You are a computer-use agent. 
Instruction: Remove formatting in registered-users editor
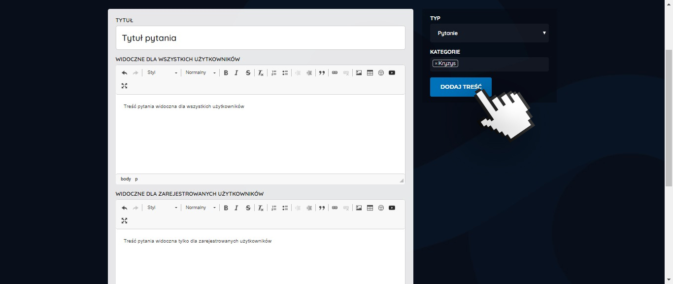[261, 208]
